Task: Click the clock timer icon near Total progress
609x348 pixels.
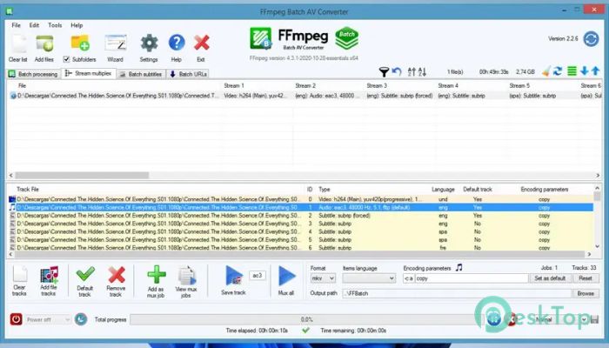Action: (x=81, y=319)
